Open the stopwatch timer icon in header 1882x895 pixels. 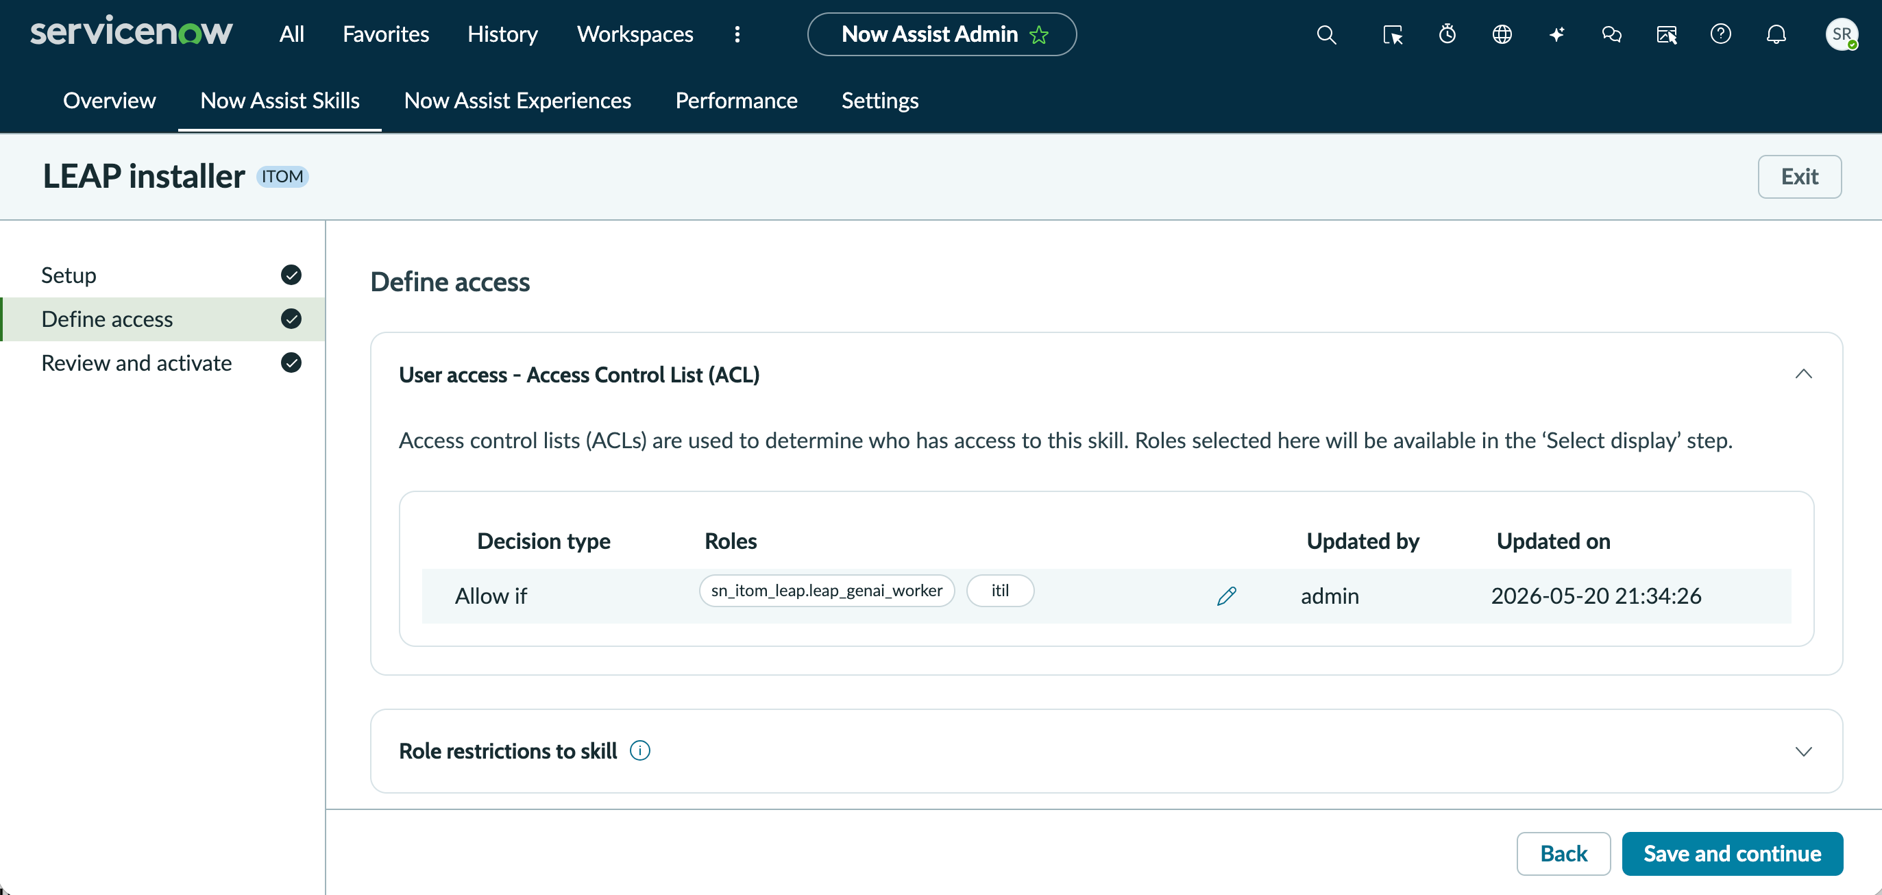1447,34
